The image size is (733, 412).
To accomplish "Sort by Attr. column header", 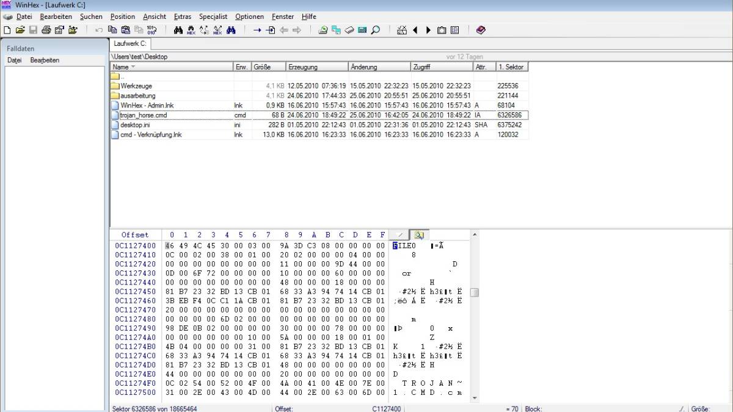I will coord(484,67).
